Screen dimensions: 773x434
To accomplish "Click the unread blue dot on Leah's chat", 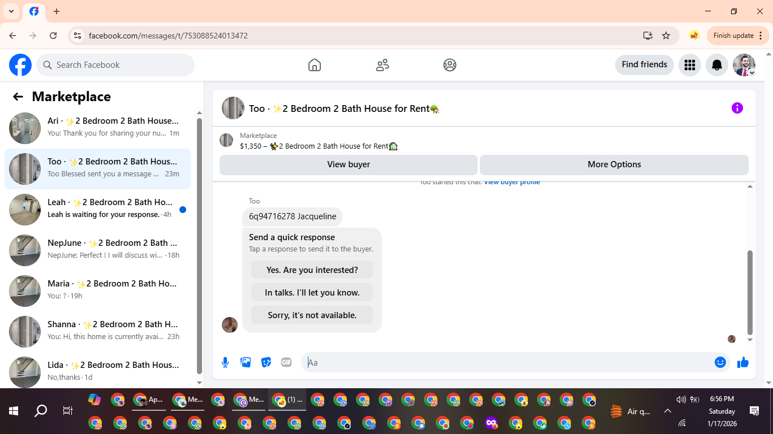I will (x=183, y=210).
